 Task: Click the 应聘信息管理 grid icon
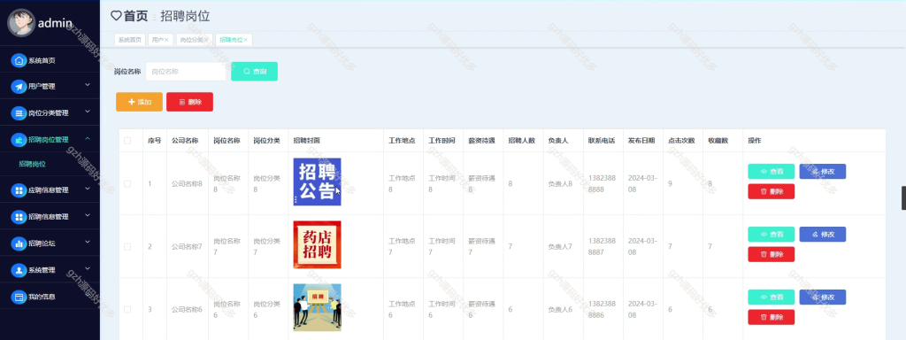[x=19, y=189]
